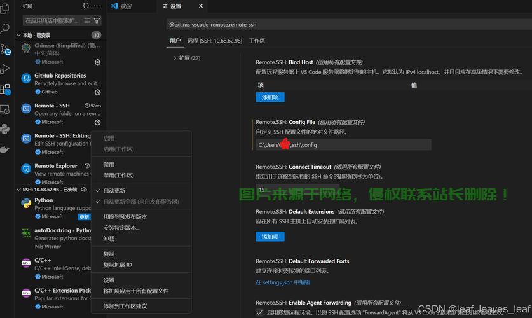Image resolution: width=532 pixels, height=318 pixels.
Task: Click history icon on Remote Explorer extension
Action: tap(87, 165)
